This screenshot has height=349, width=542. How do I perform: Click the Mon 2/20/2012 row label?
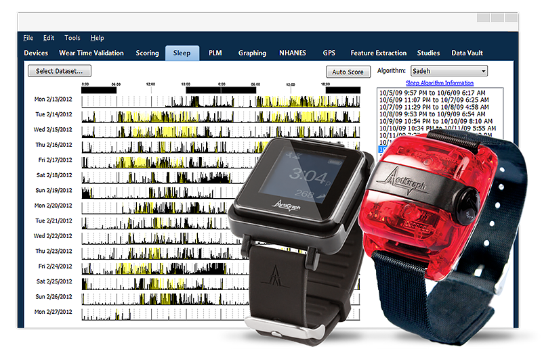click(x=54, y=206)
